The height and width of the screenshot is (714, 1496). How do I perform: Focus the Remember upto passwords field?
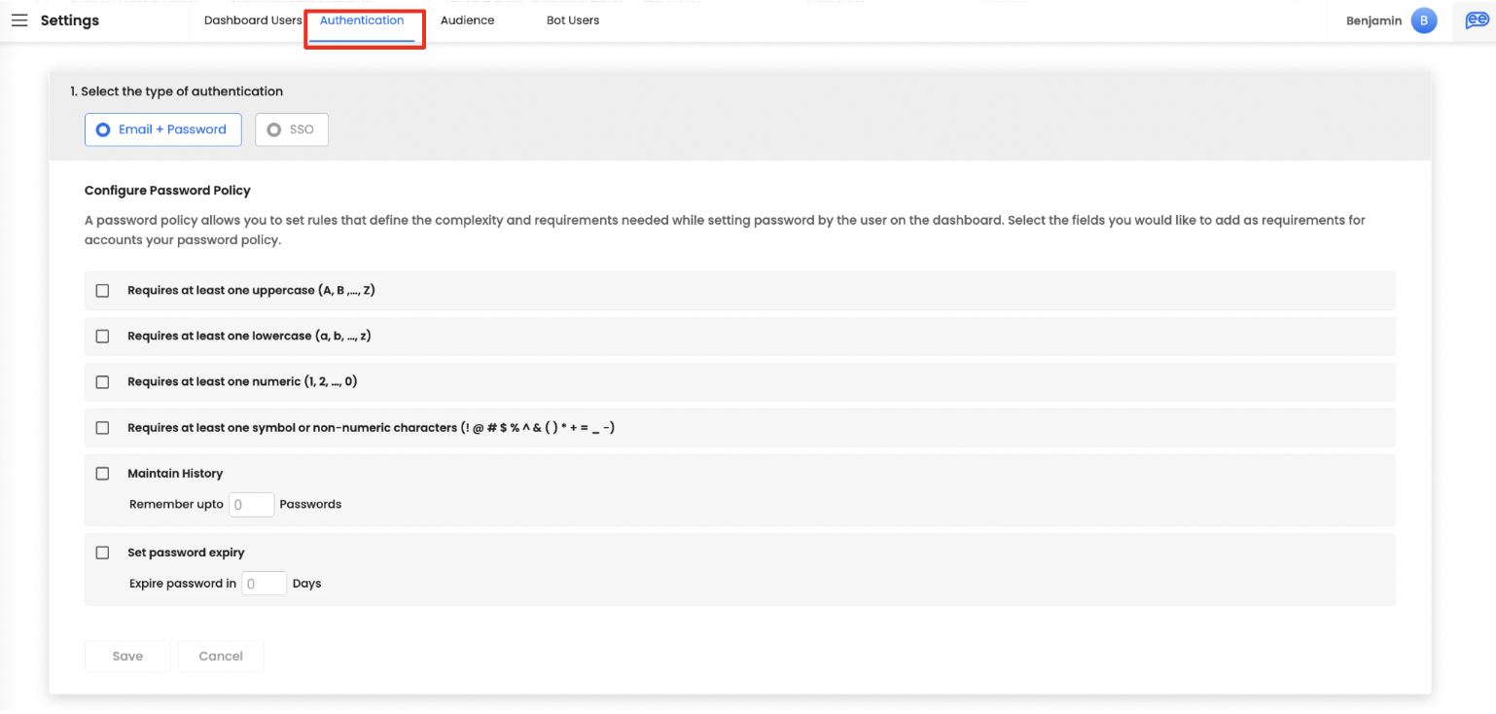(x=252, y=505)
